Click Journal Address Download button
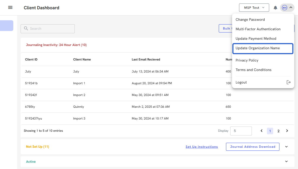The height and width of the screenshot is (169, 298). pos(253,147)
